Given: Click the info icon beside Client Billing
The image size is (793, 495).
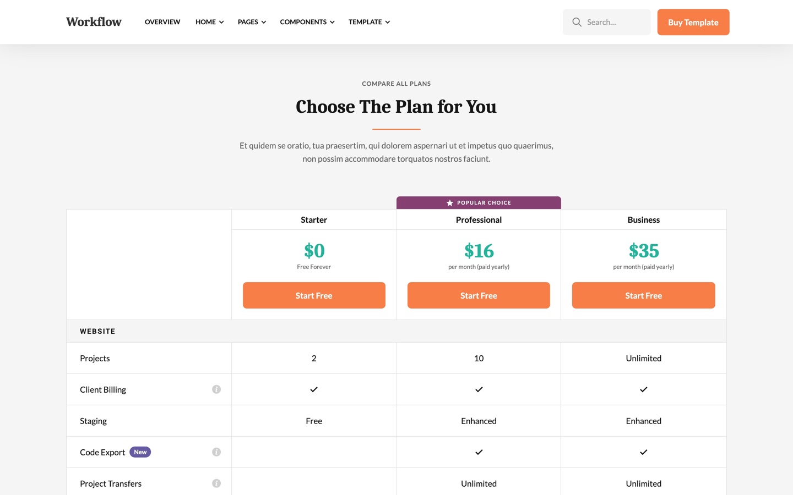Looking at the screenshot, I should (216, 389).
